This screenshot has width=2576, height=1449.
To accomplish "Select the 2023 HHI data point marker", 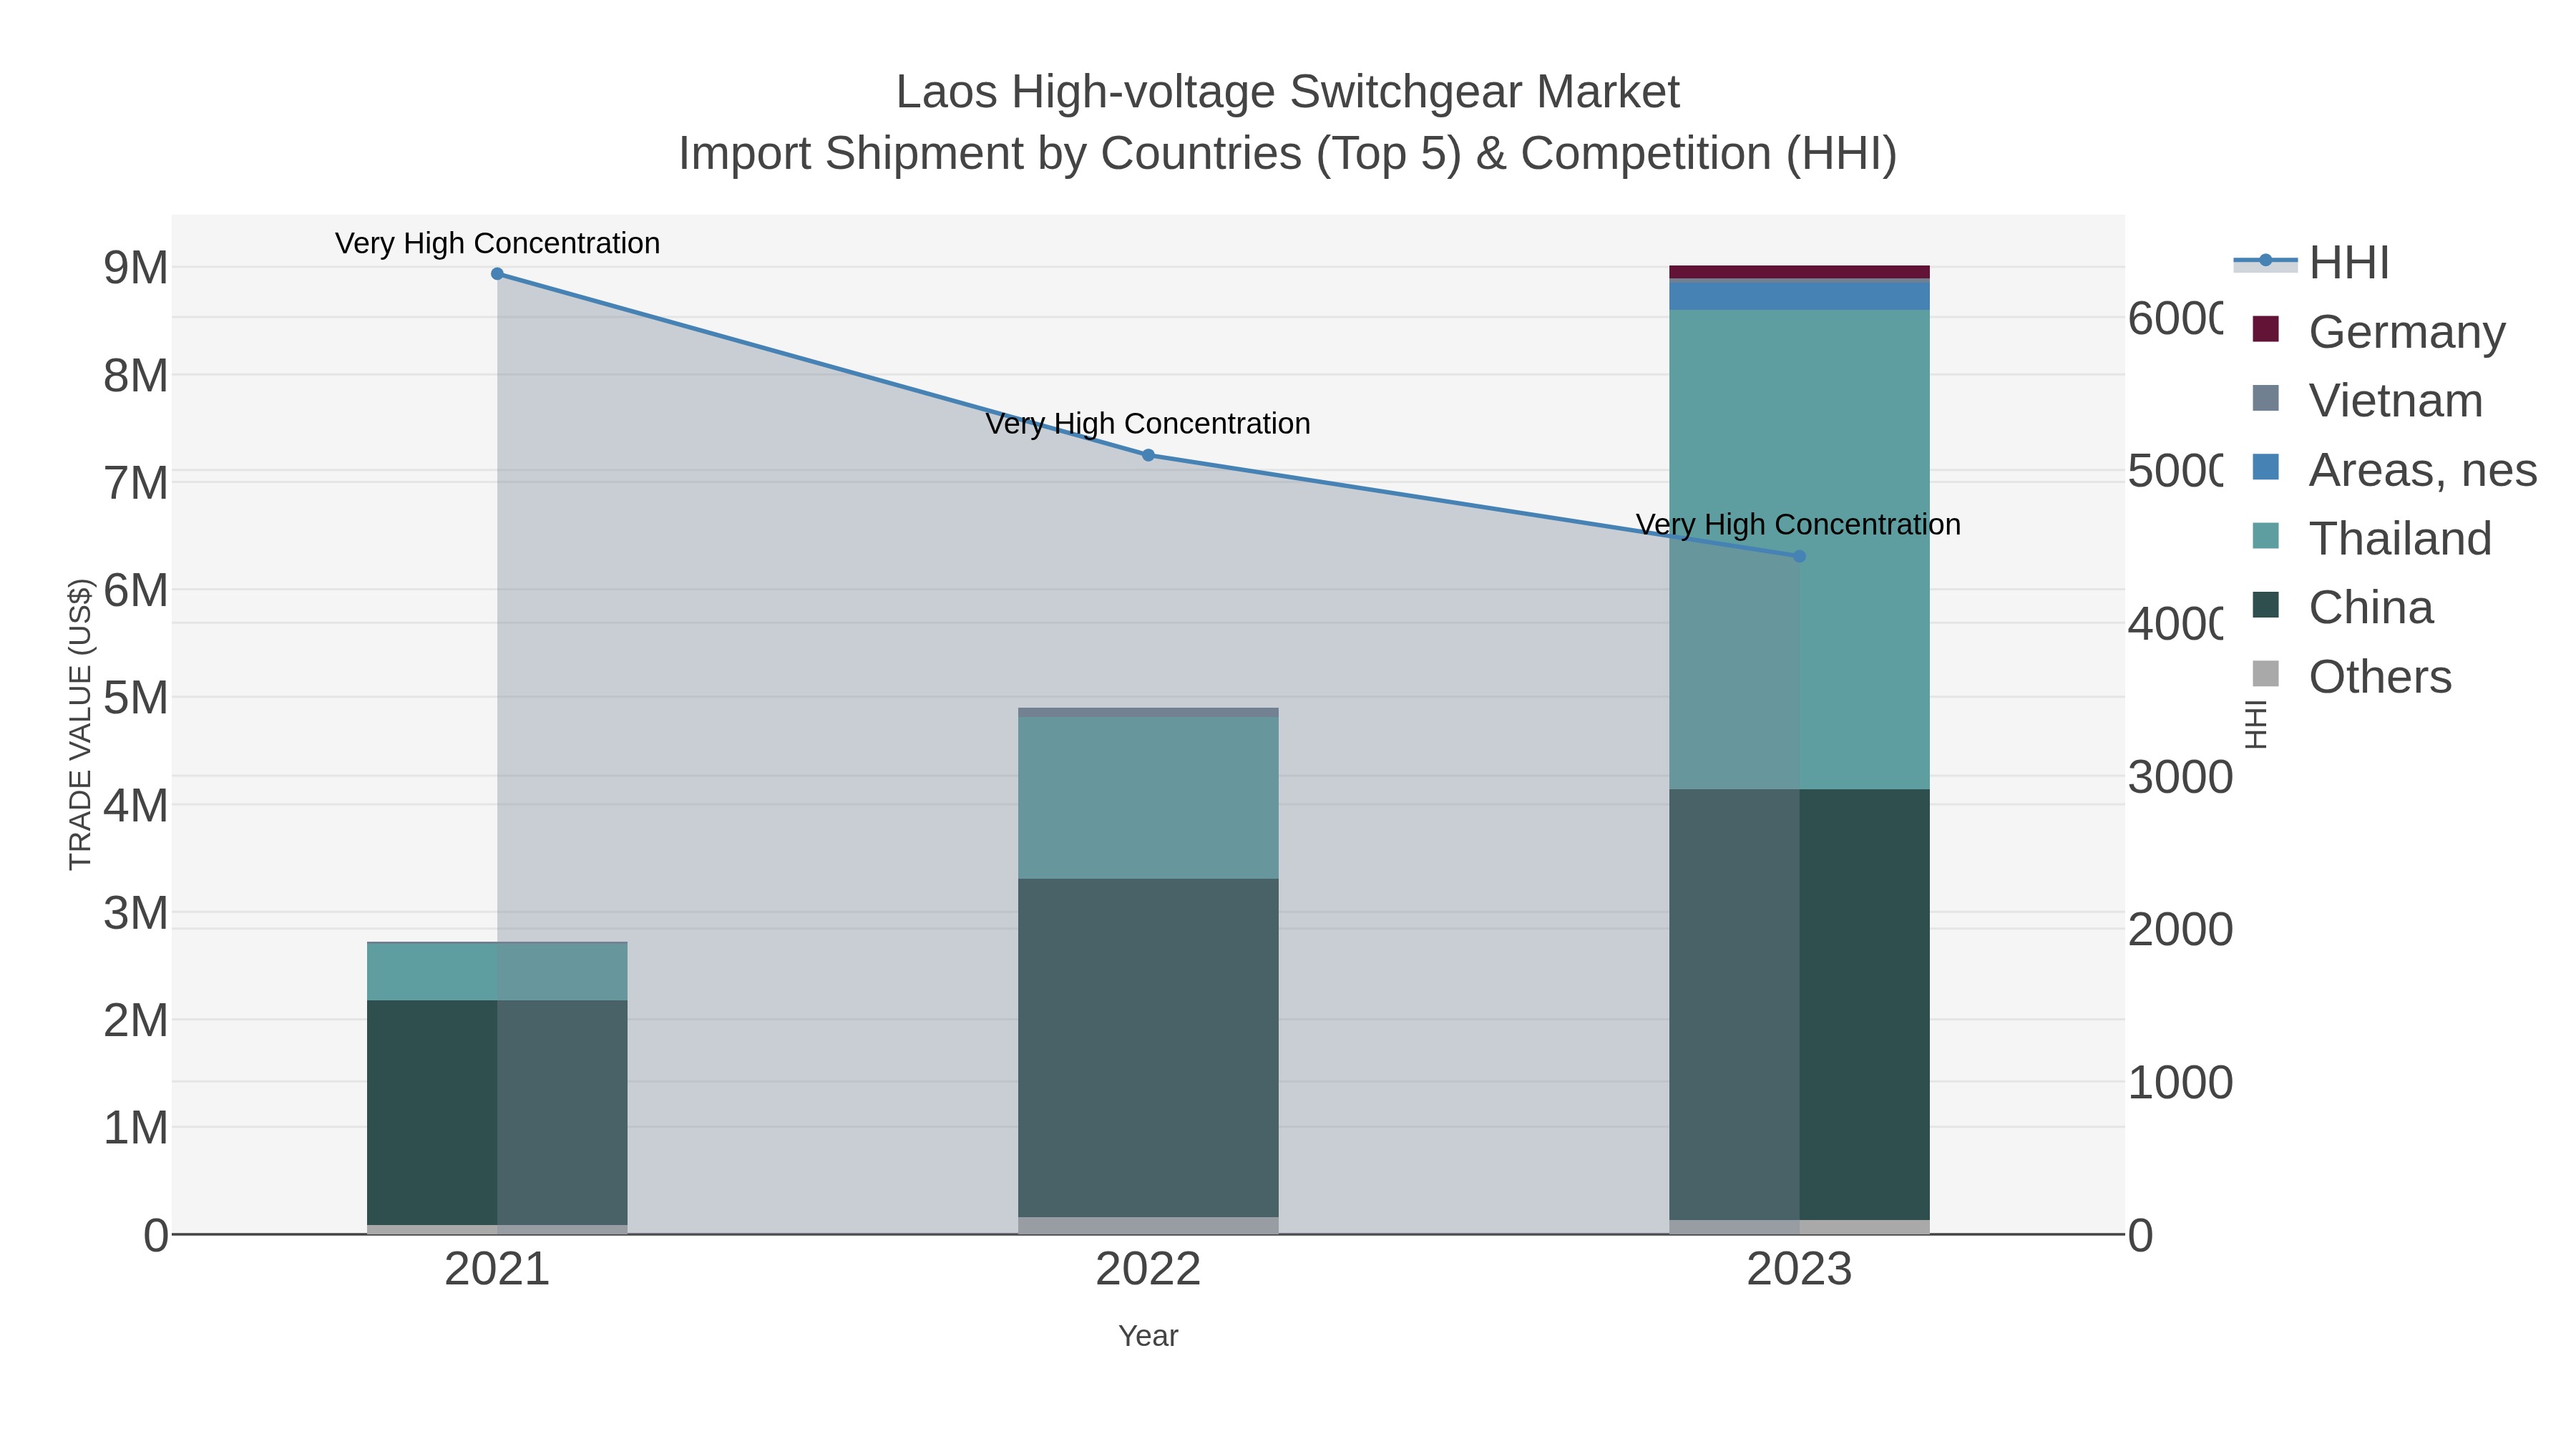I will coord(1799,556).
